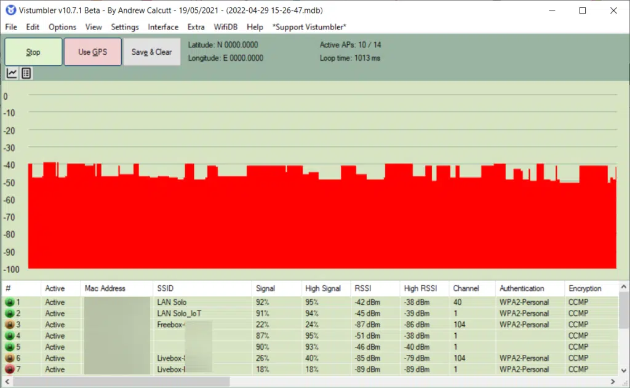The image size is (630, 388).
Task: Select the green lock icon for row 1
Action: click(10, 303)
